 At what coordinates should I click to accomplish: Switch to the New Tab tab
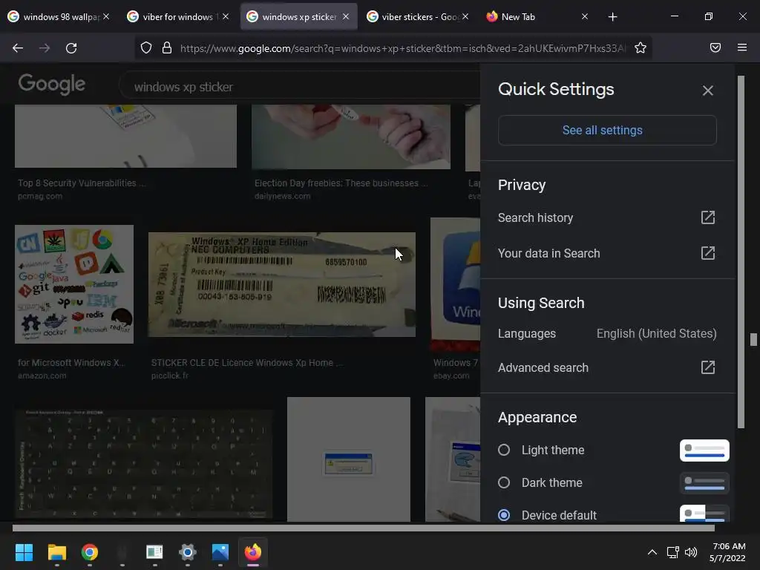537,17
